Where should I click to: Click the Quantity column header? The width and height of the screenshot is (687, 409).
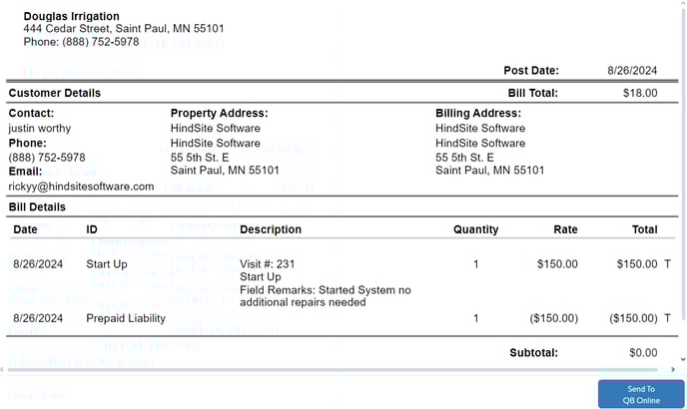tap(475, 229)
